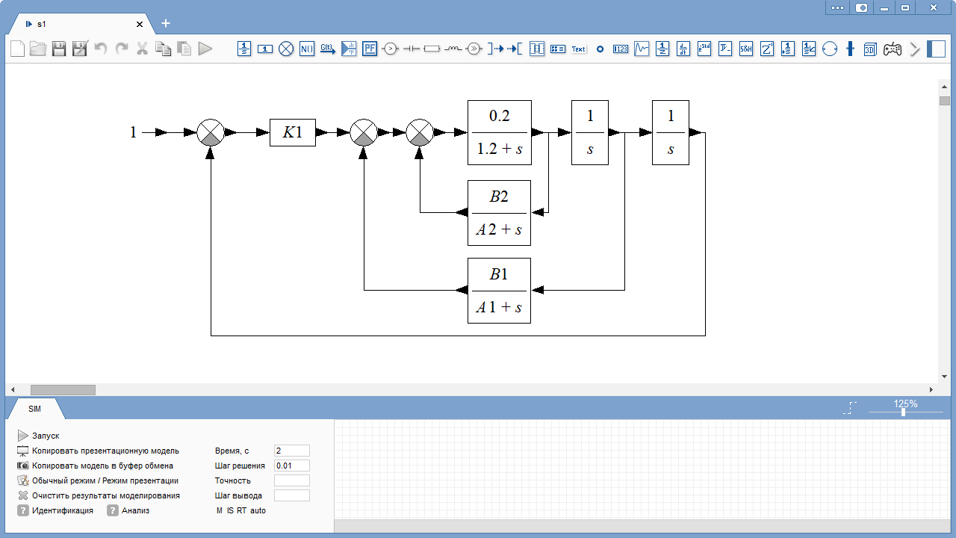Image resolution: width=956 pixels, height=538 pixels.
Task: Toggle the side panel layout icon
Action: 936,49
